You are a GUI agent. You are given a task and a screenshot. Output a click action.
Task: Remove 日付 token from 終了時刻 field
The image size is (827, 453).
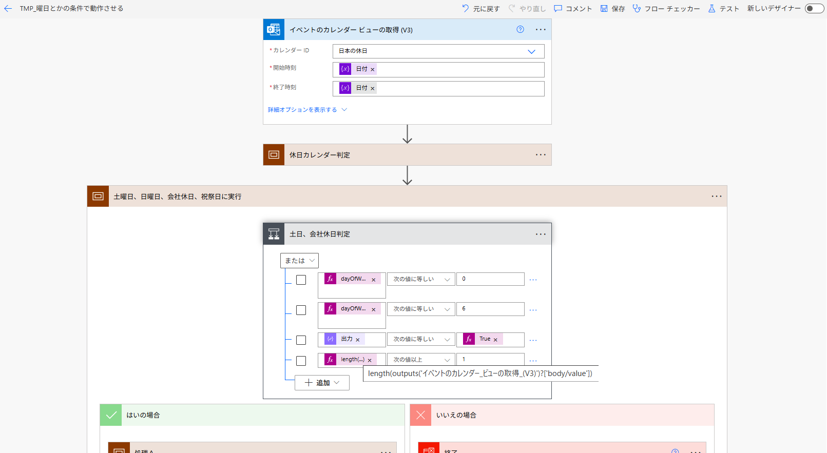tap(373, 88)
